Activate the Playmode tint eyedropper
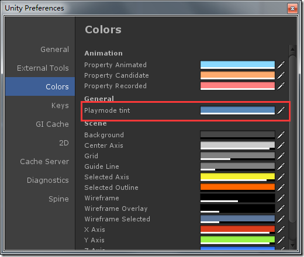 tap(281, 110)
